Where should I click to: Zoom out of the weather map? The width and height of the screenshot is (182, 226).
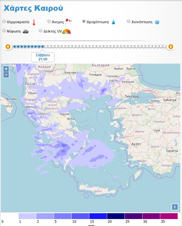click(6, 75)
